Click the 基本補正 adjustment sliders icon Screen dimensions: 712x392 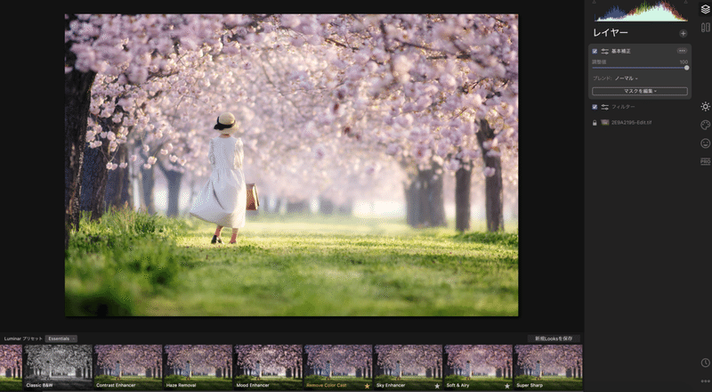[605, 52]
